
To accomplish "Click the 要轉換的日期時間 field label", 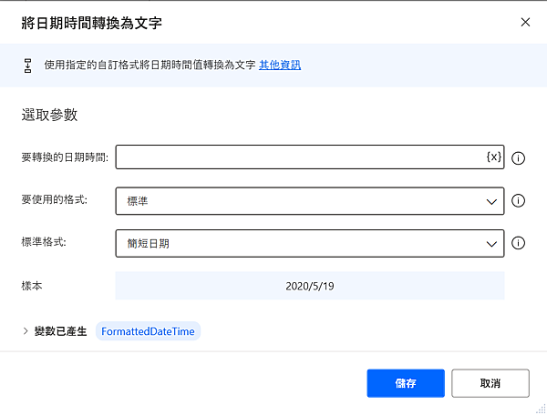I will [x=65, y=157].
